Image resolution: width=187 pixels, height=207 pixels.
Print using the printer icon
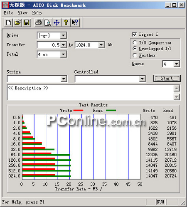pos(39,22)
